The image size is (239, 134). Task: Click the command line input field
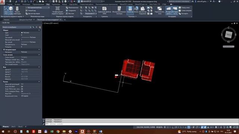pos(142,124)
